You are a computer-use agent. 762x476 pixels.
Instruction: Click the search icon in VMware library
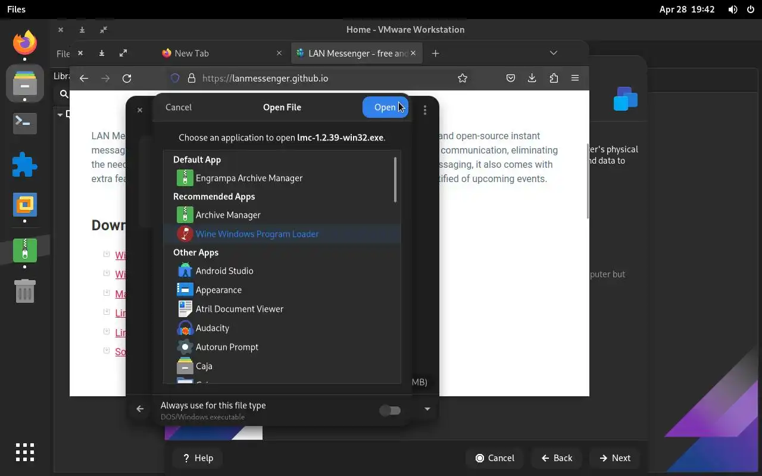(64, 94)
